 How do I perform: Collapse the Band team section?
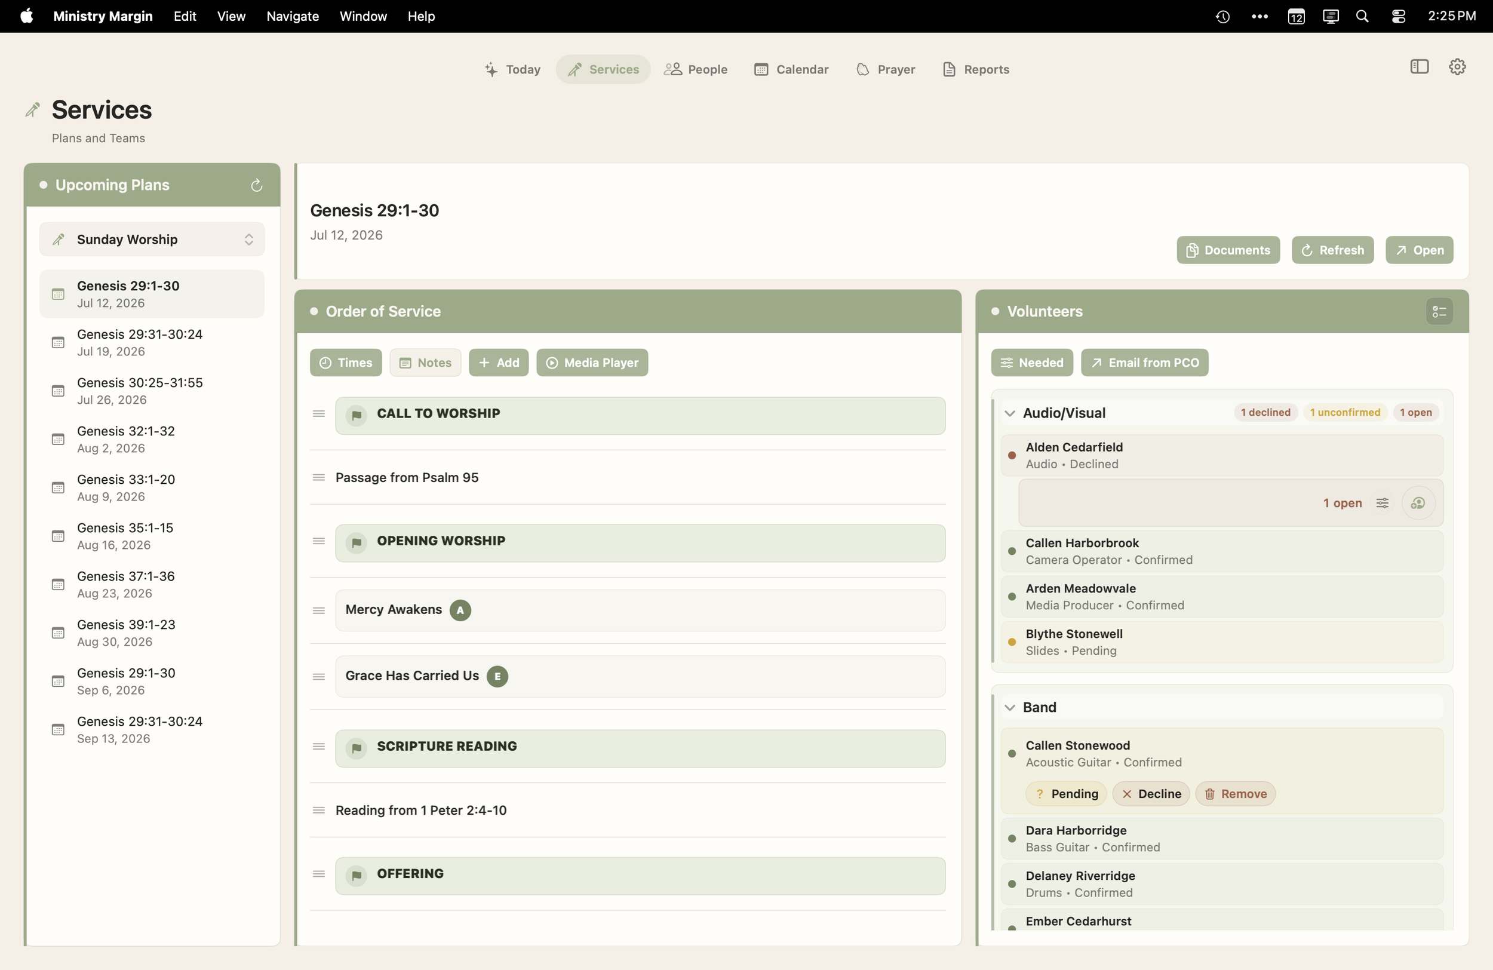1009,707
